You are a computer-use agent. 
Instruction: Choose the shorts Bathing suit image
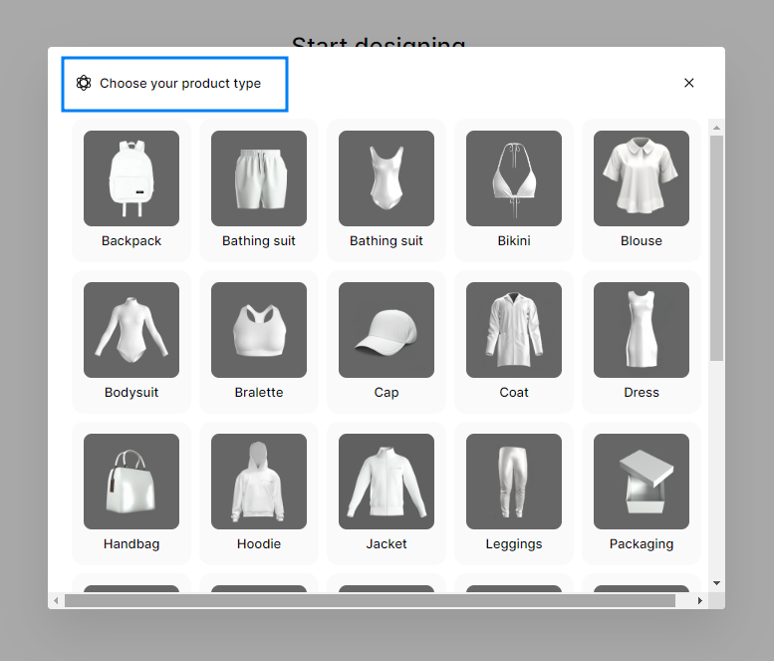coord(259,178)
